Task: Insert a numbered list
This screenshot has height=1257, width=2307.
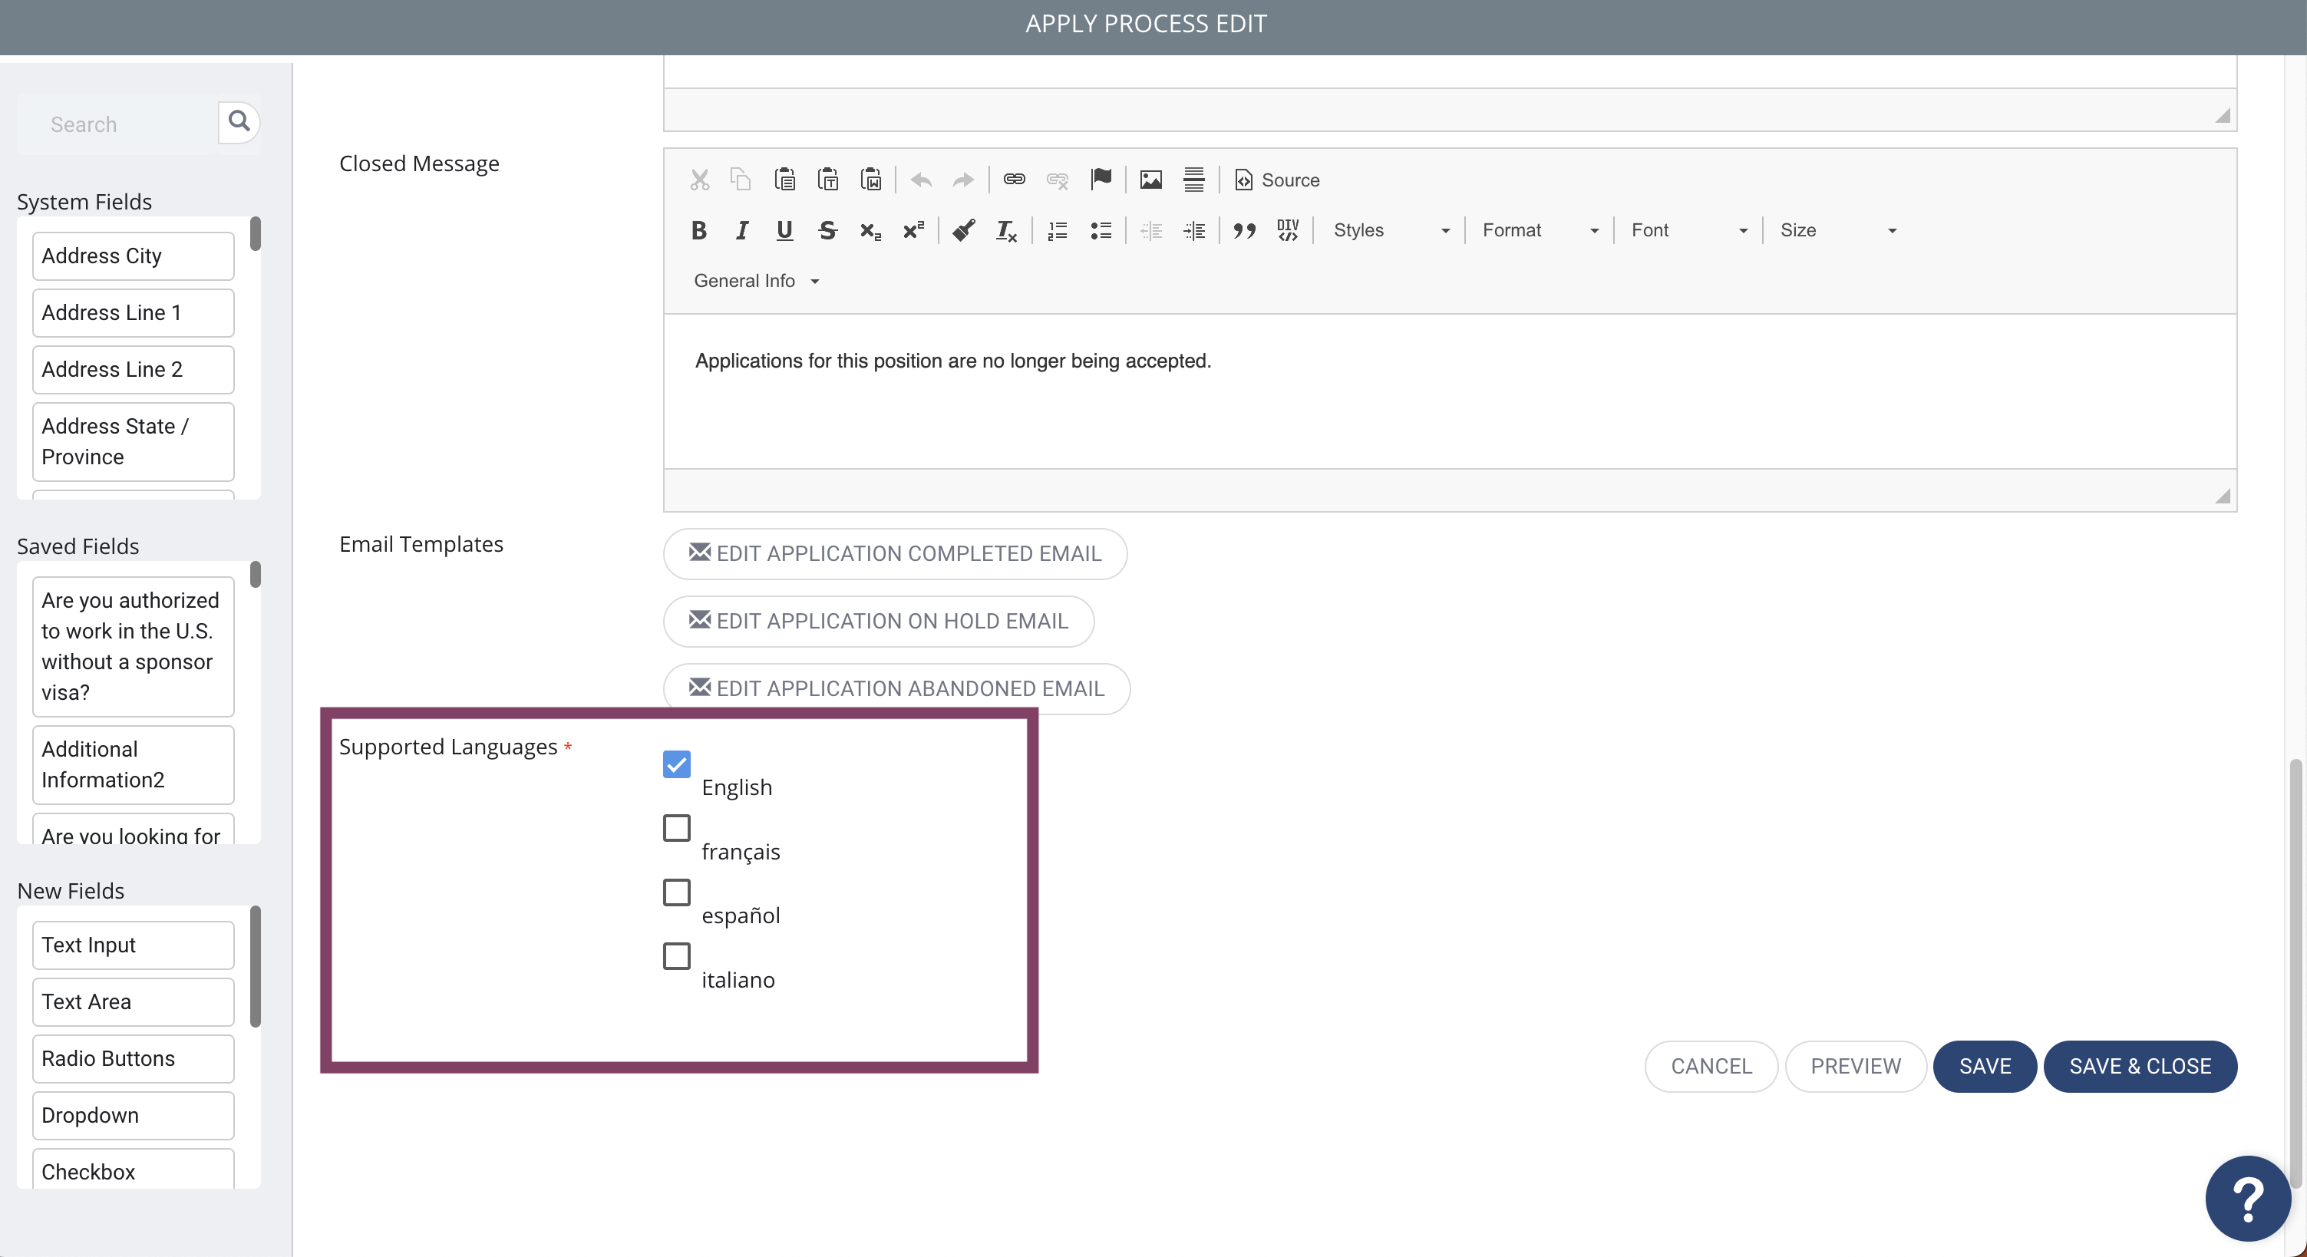Action: [1058, 231]
